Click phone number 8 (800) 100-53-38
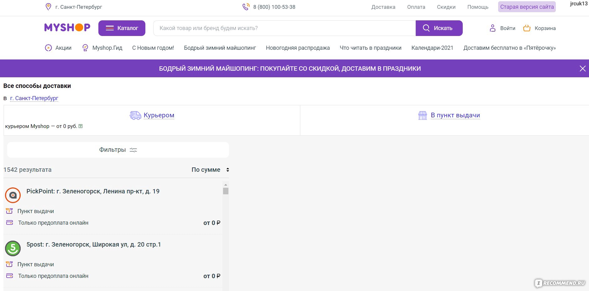This screenshot has width=589, height=291. coord(274,7)
